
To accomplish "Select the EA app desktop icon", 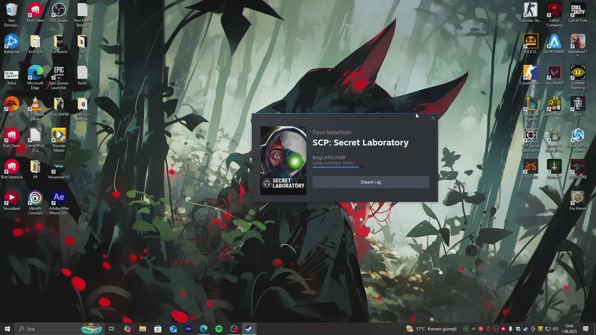I will (x=11, y=107).
